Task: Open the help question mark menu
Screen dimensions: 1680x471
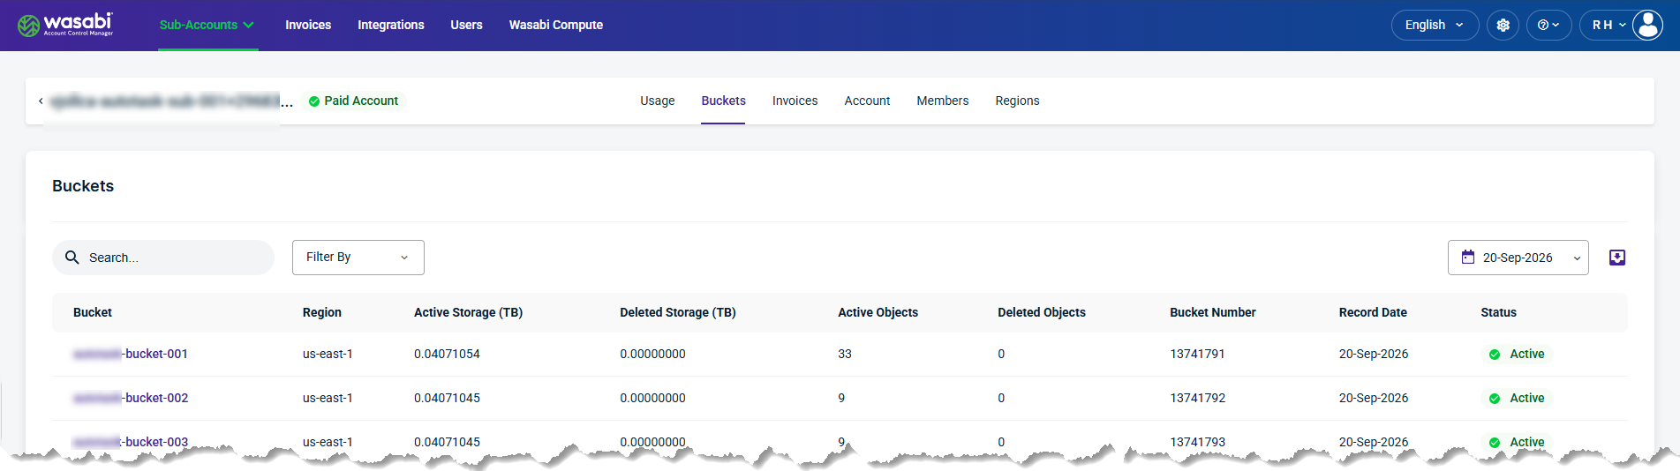Action: [x=1548, y=25]
